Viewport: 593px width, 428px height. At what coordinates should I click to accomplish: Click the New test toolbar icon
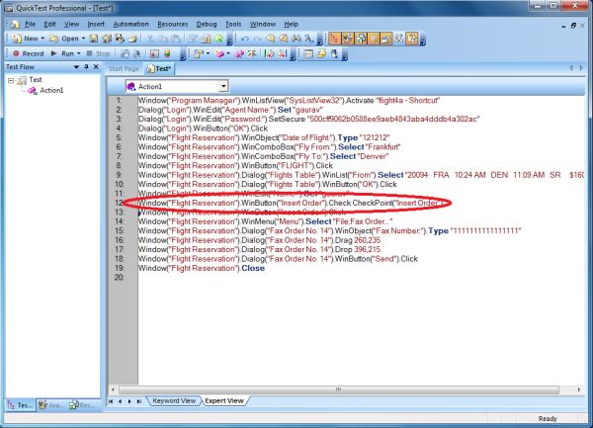(17, 39)
